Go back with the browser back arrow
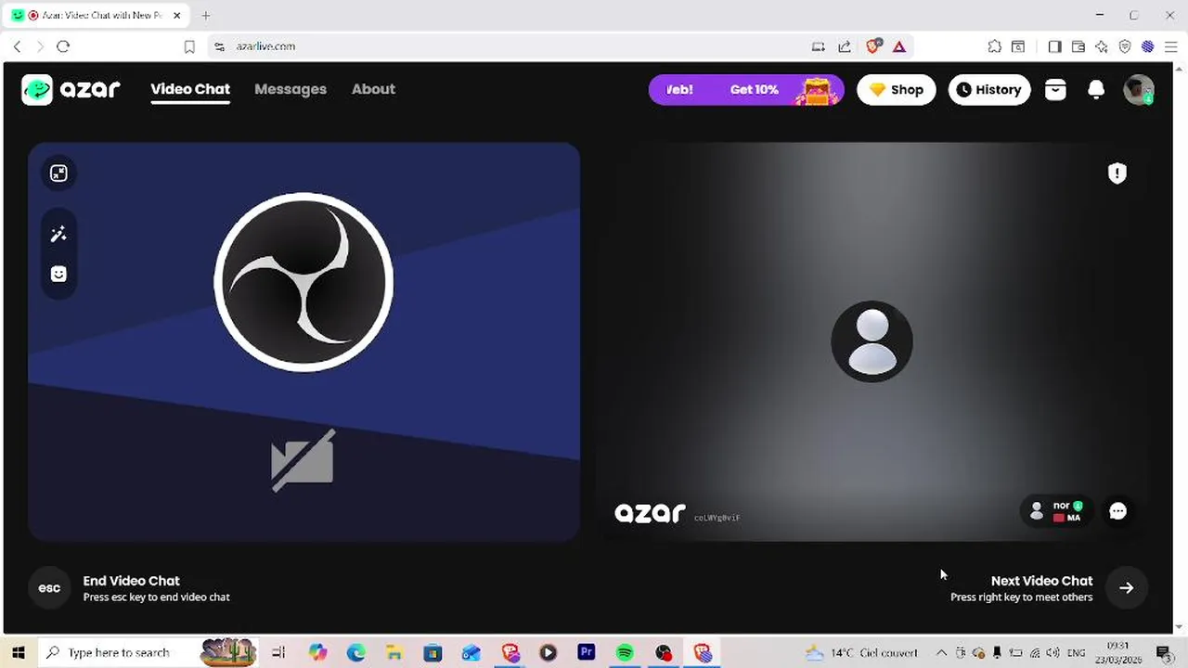The height and width of the screenshot is (668, 1188). tap(17, 46)
